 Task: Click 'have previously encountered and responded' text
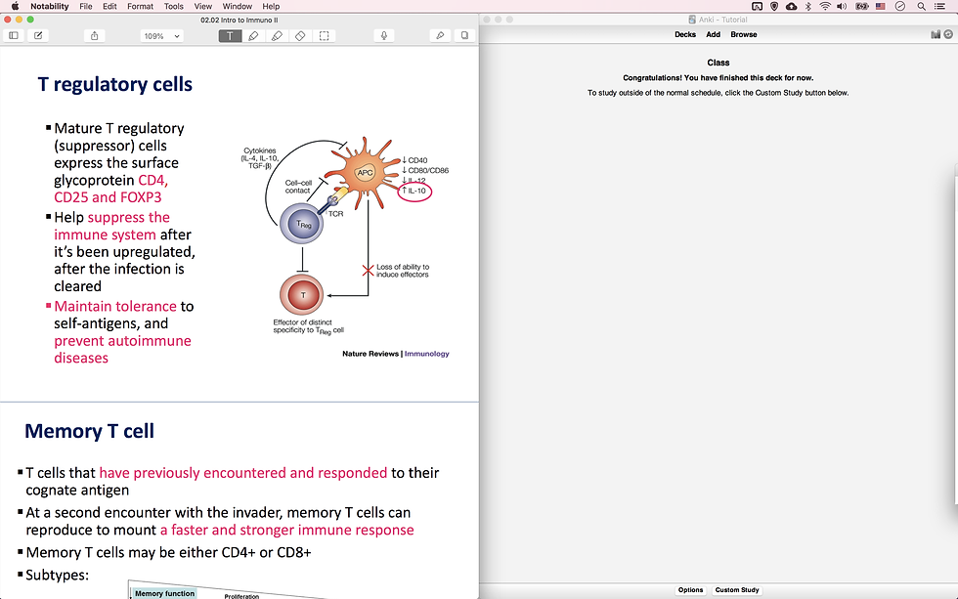pyautogui.click(x=243, y=473)
